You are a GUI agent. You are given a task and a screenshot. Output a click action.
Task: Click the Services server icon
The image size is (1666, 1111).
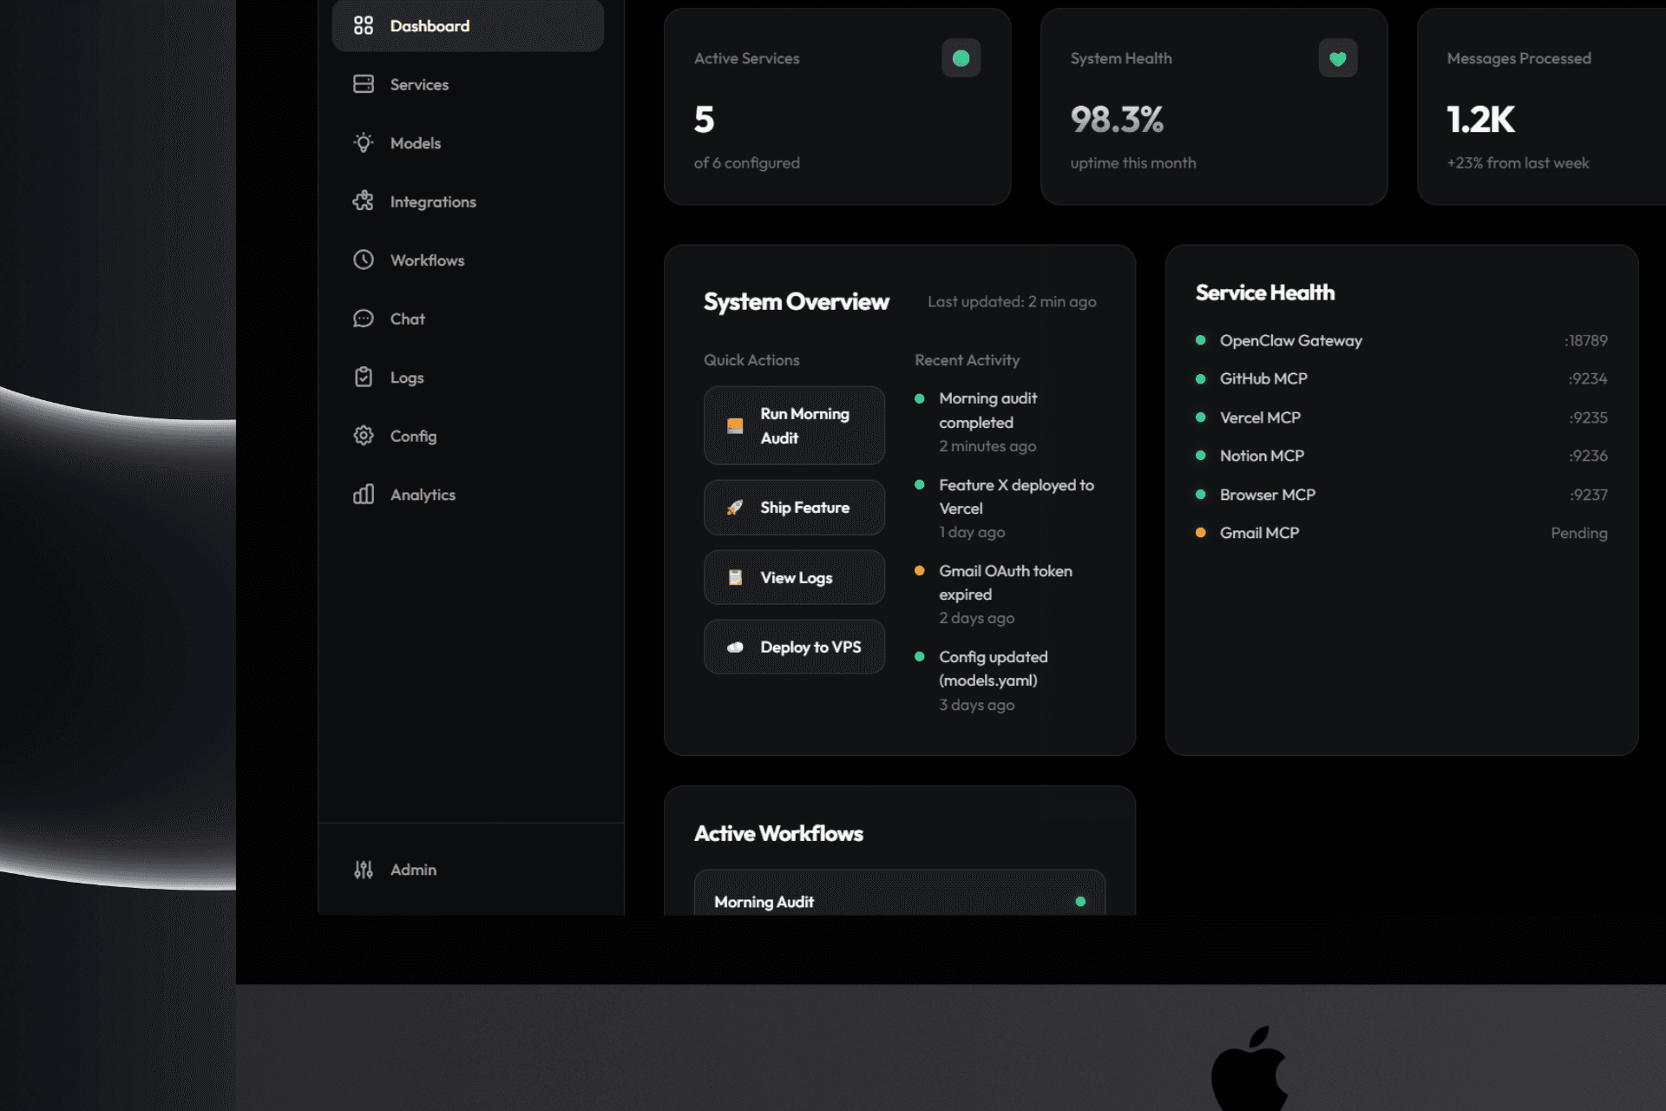(364, 84)
